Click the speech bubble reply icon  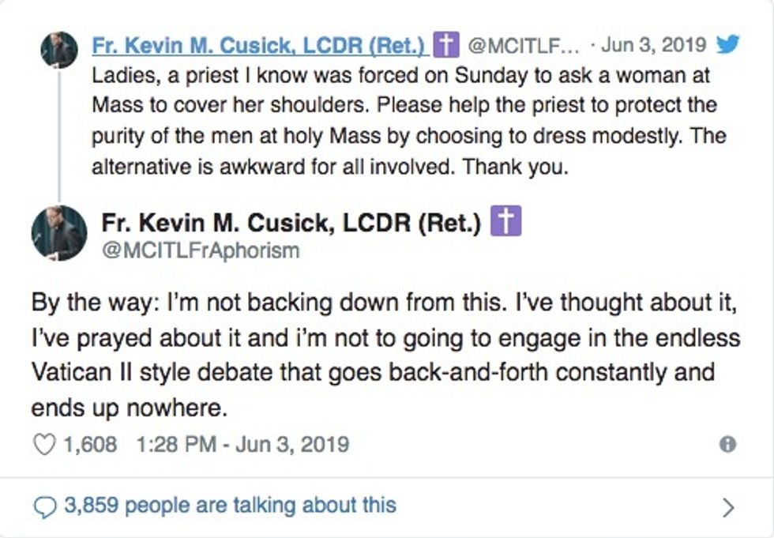point(47,506)
